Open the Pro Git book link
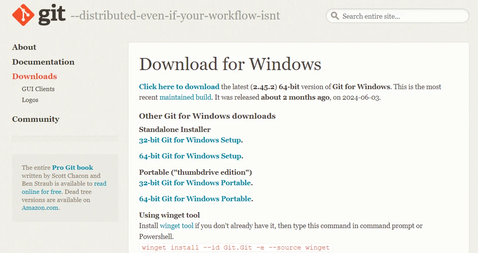The width and height of the screenshot is (478, 253). (73, 167)
